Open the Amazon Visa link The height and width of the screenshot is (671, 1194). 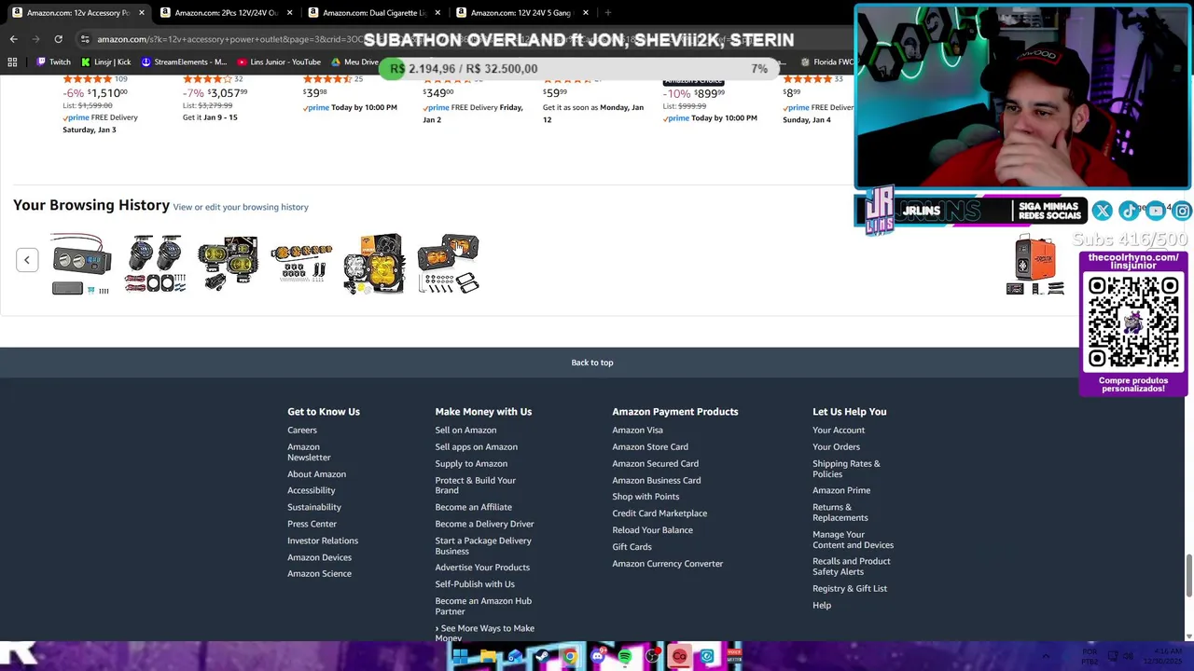pyautogui.click(x=637, y=431)
